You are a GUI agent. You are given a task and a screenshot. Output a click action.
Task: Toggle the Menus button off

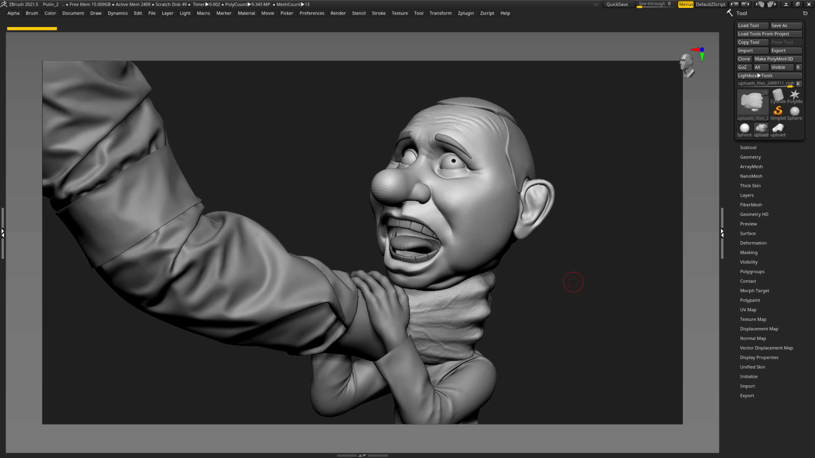685,4
